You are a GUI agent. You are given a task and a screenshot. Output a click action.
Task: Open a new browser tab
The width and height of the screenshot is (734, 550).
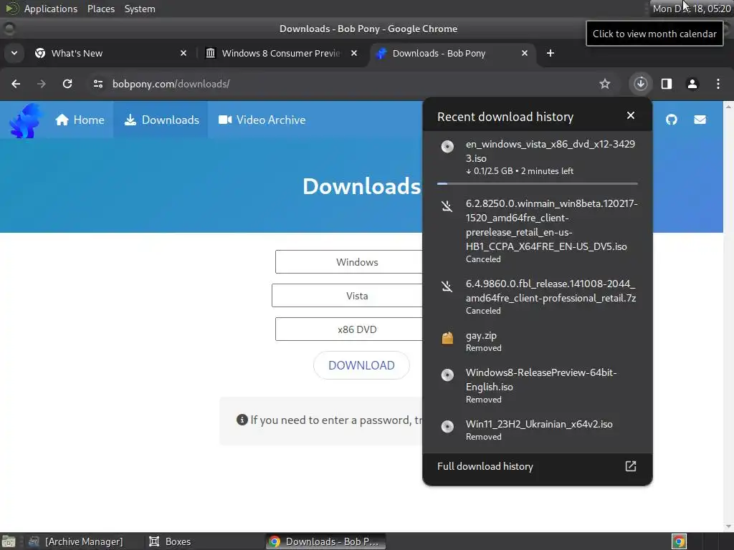click(550, 53)
